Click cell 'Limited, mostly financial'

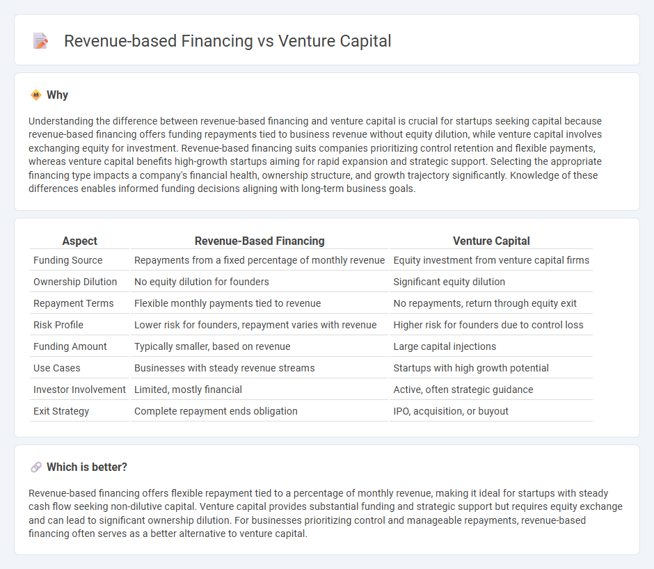[x=260, y=390]
